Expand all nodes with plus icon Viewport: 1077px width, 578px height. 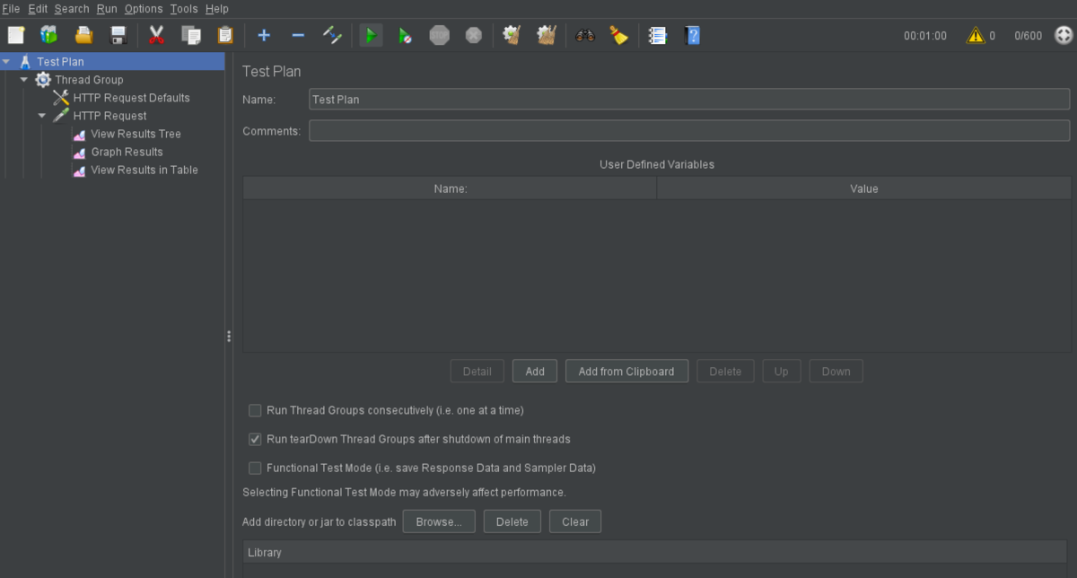coord(264,35)
